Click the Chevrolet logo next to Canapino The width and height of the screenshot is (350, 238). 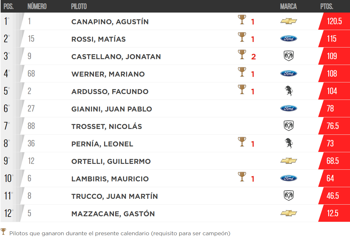coord(289,21)
